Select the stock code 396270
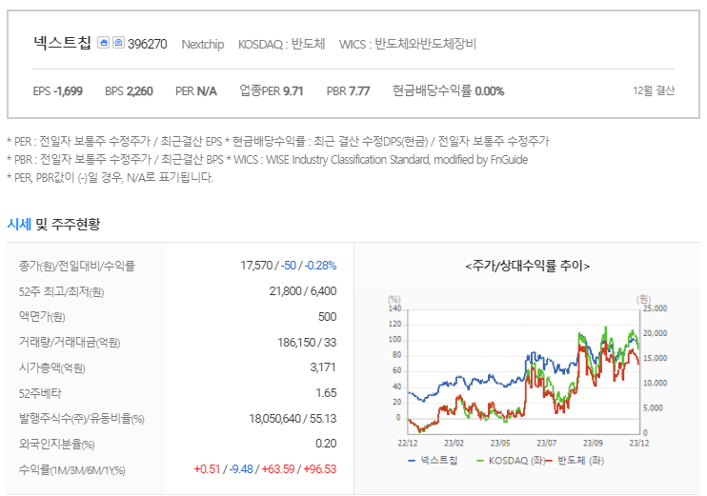 coord(147,44)
